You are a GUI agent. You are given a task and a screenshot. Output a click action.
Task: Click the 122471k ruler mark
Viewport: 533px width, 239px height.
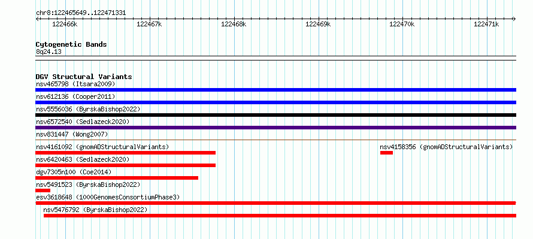point(486,24)
